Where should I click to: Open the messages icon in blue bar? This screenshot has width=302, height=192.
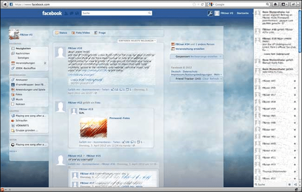72,13
